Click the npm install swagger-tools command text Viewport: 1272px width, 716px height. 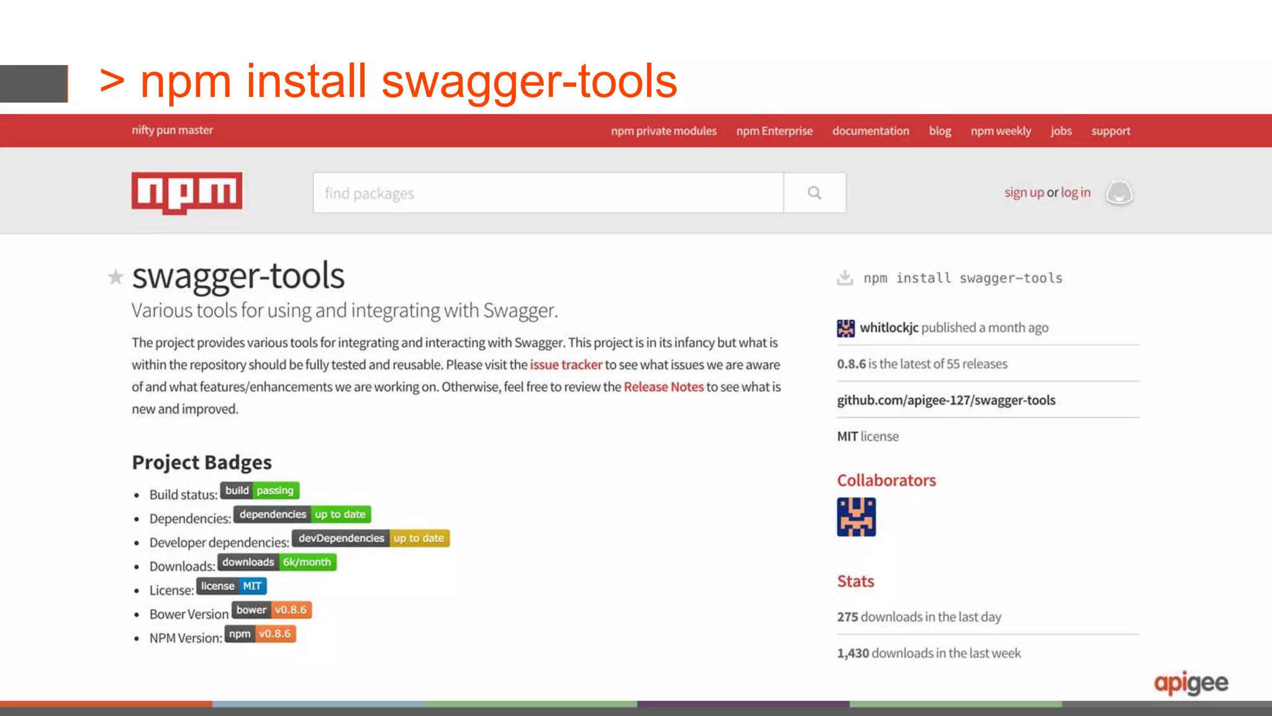tap(963, 278)
